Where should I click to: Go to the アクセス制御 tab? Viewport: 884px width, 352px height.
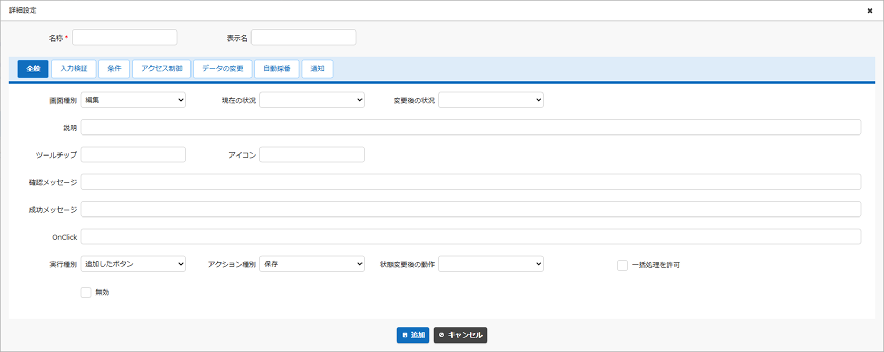[x=162, y=69]
